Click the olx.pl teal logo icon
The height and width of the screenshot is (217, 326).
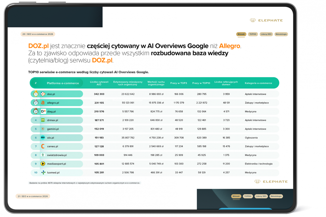pyautogui.click(x=43, y=138)
